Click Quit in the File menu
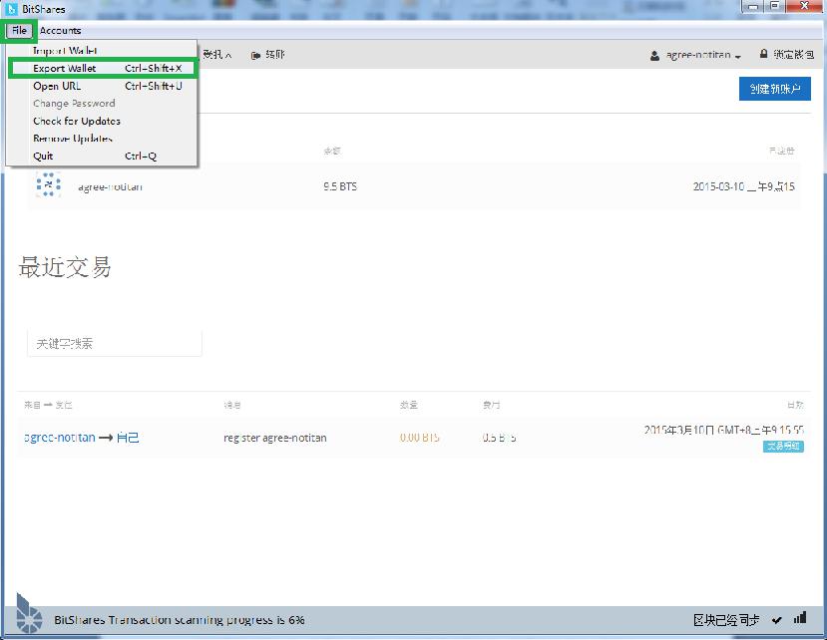Screen dimensions: 827x640 pos(103,157)
